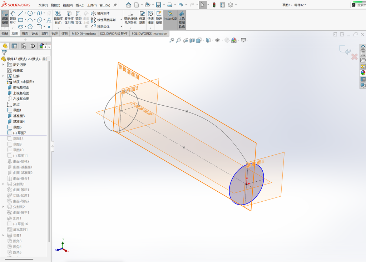Click Rapid Sketch (快速草图) tool

159,18
